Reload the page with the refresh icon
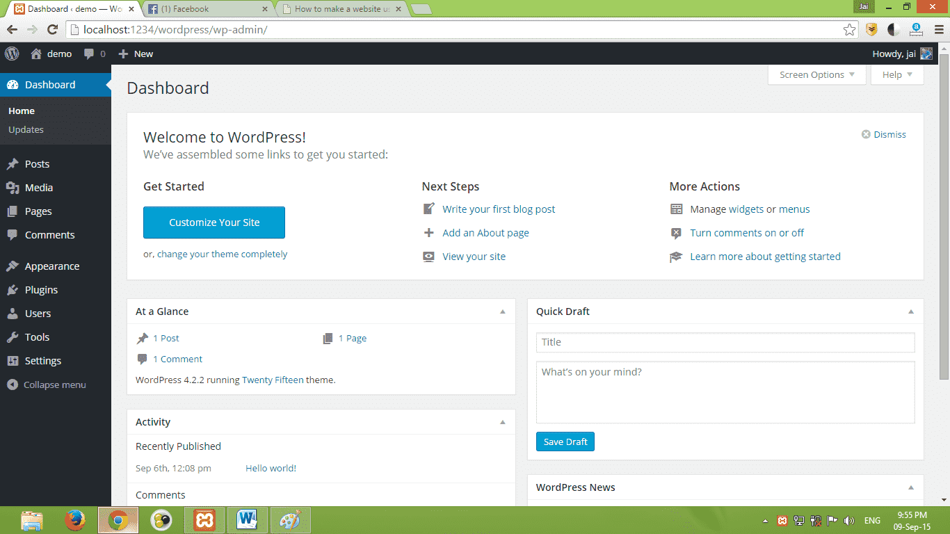 (x=52, y=29)
